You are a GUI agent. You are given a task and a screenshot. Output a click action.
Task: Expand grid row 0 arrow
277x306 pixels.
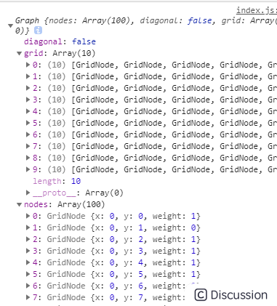click(28, 65)
